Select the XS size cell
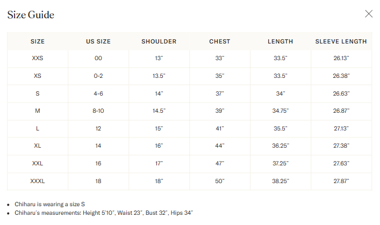This screenshot has width=380, height=225. click(x=38, y=76)
